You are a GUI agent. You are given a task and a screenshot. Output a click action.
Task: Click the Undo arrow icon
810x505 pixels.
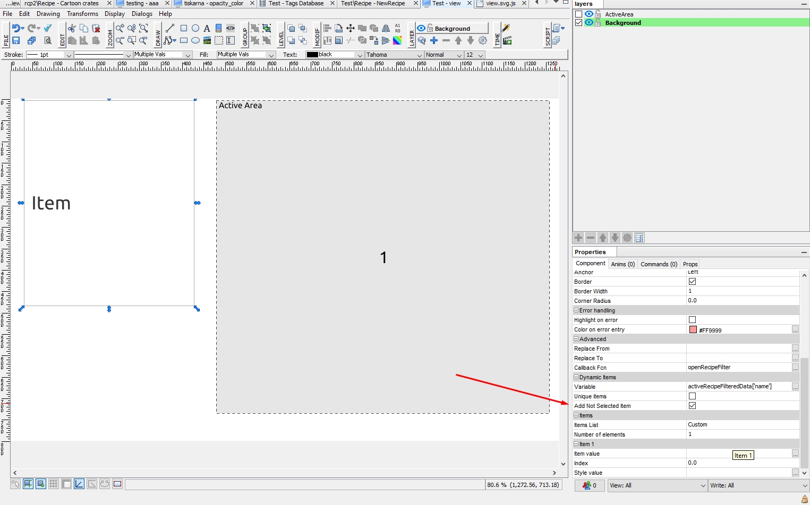click(17, 28)
